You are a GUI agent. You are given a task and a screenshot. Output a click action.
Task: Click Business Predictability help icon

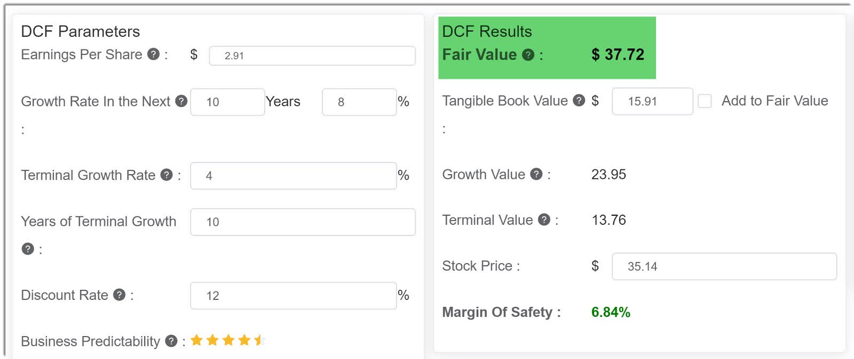pos(171,341)
